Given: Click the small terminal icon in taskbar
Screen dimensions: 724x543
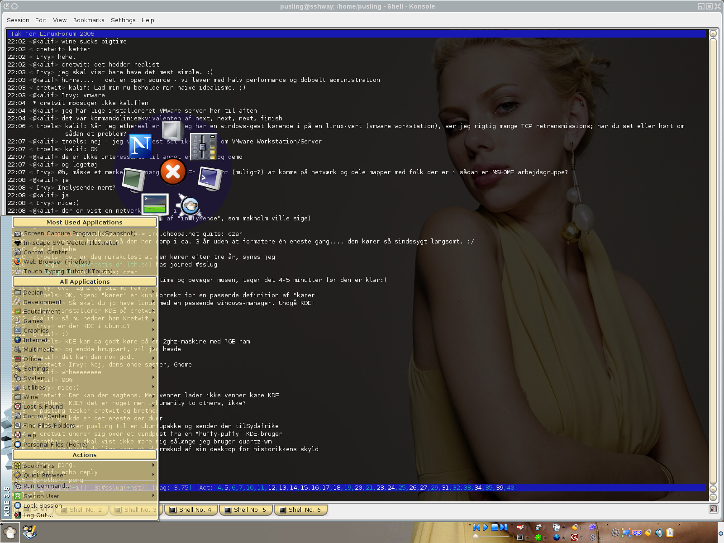Looking at the screenshot, I should click(520, 537).
